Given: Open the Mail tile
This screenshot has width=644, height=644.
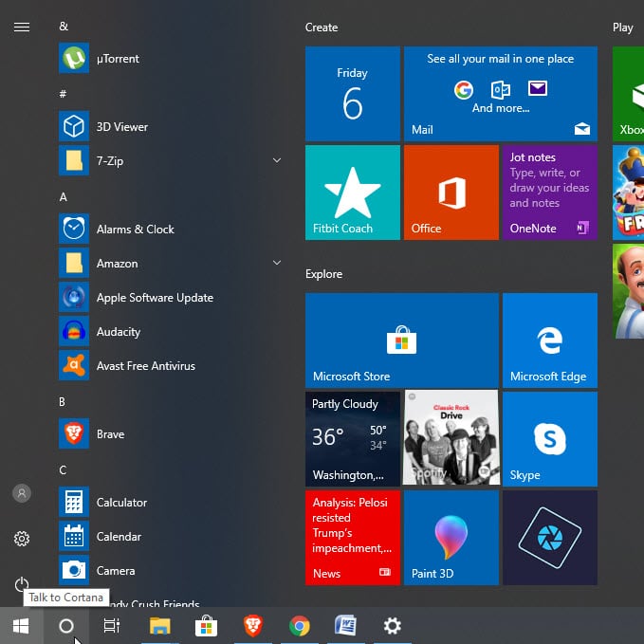Looking at the screenshot, I should (x=500, y=94).
